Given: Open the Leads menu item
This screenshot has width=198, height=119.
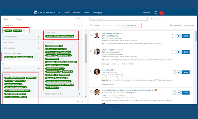Looking at the screenshot, I should [x=86, y=13].
